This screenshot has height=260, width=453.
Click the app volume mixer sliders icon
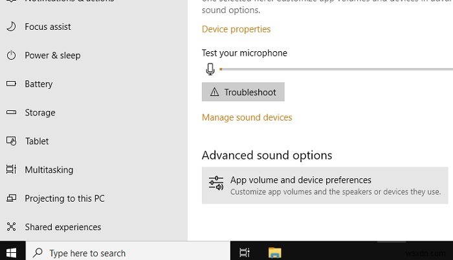pyautogui.click(x=216, y=183)
